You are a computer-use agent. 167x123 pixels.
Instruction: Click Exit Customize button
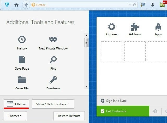coord(123,111)
